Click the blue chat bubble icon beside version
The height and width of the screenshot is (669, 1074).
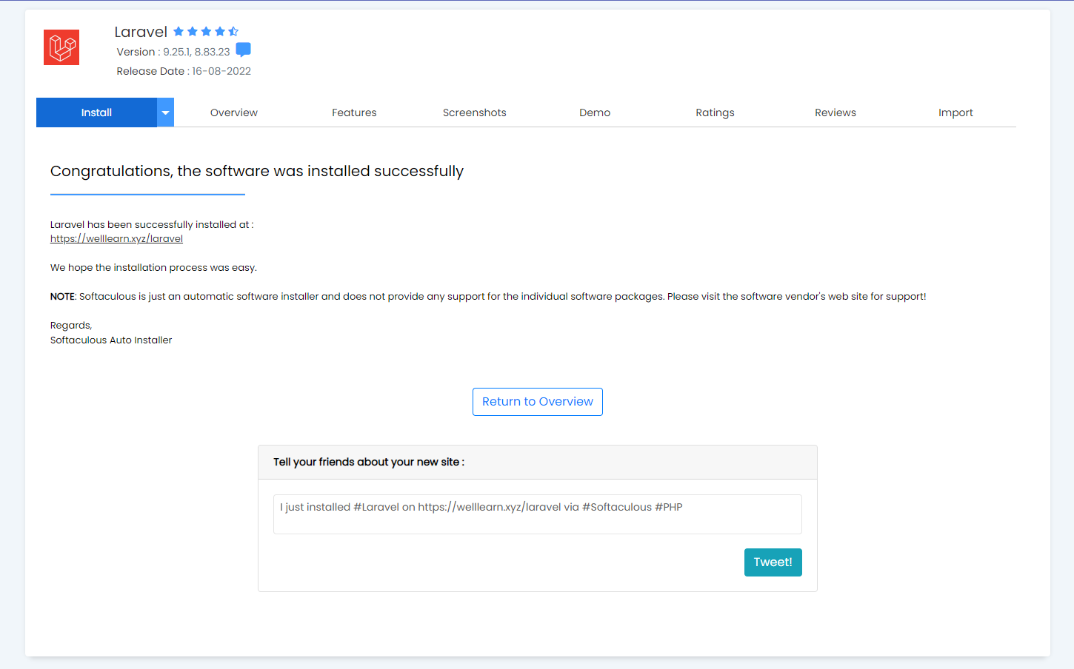tap(243, 50)
